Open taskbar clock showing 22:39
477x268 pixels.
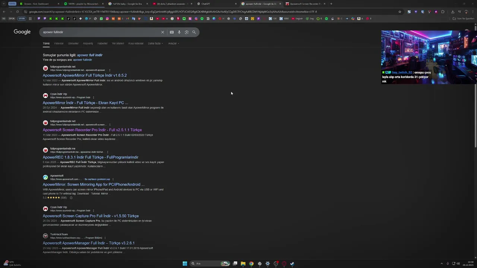(468, 264)
